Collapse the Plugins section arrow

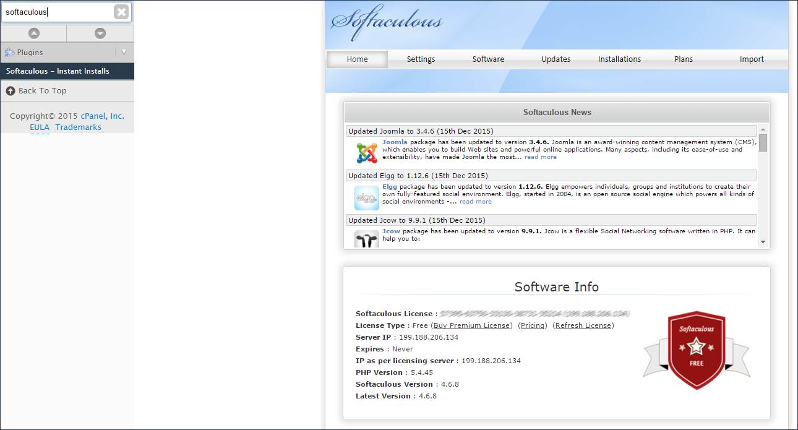pos(124,52)
